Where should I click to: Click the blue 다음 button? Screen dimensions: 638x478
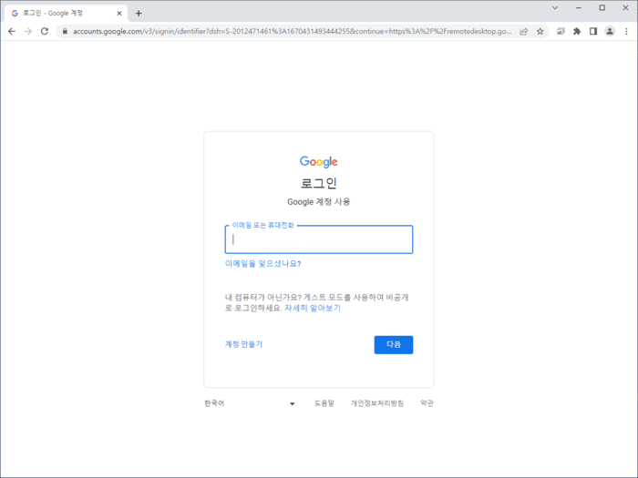coord(394,345)
